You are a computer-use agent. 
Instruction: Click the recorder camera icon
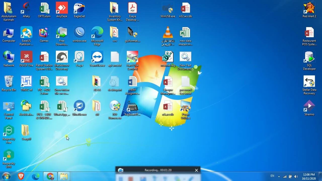click(120, 170)
